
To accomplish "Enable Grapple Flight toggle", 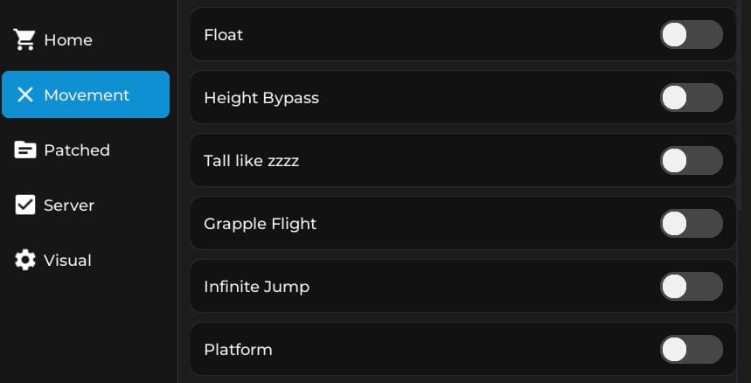I will [691, 224].
